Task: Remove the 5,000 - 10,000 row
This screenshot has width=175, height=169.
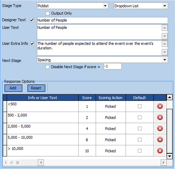Action: tap(160, 140)
